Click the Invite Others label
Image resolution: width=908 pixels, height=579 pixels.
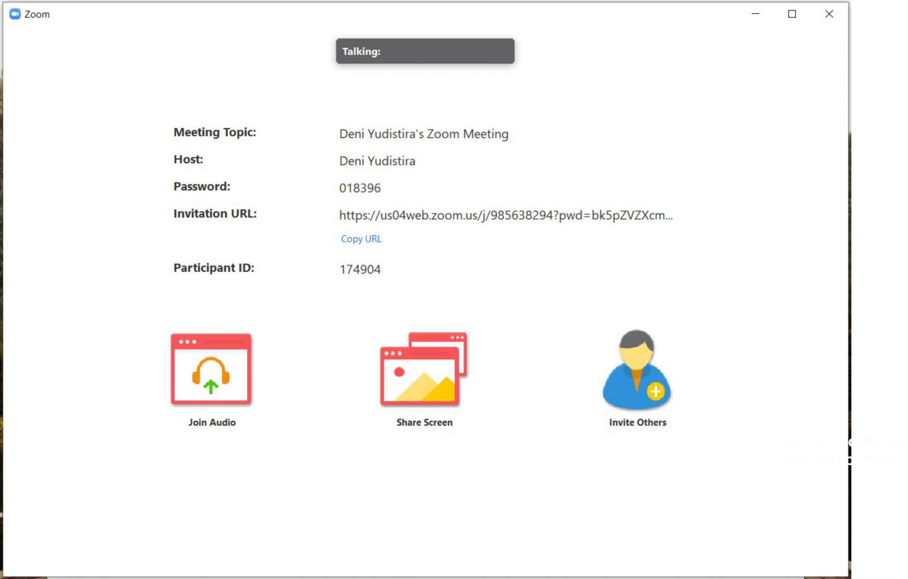point(638,422)
